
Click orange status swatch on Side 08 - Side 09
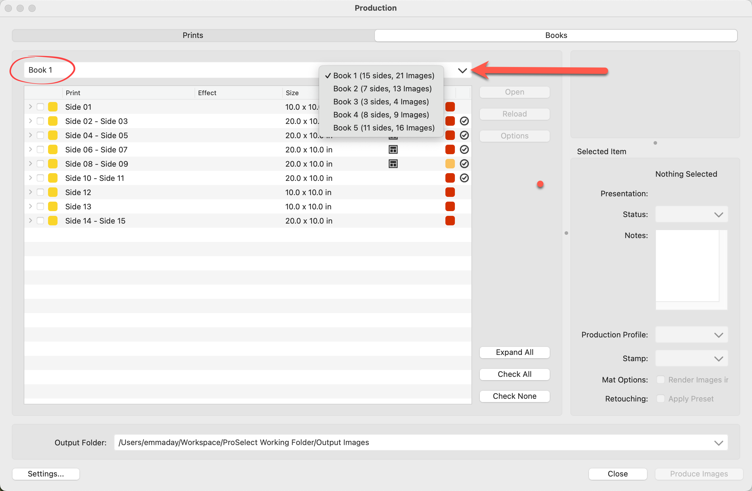(450, 164)
